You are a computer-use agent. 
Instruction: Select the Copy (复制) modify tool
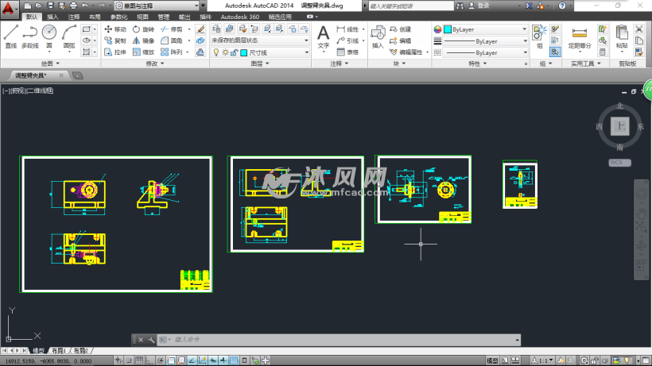pyautogui.click(x=115, y=40)
